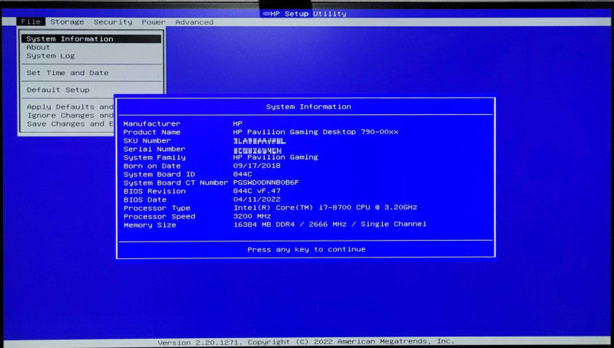
Task: Click the Processor Speed label
Action: [160, 217]
